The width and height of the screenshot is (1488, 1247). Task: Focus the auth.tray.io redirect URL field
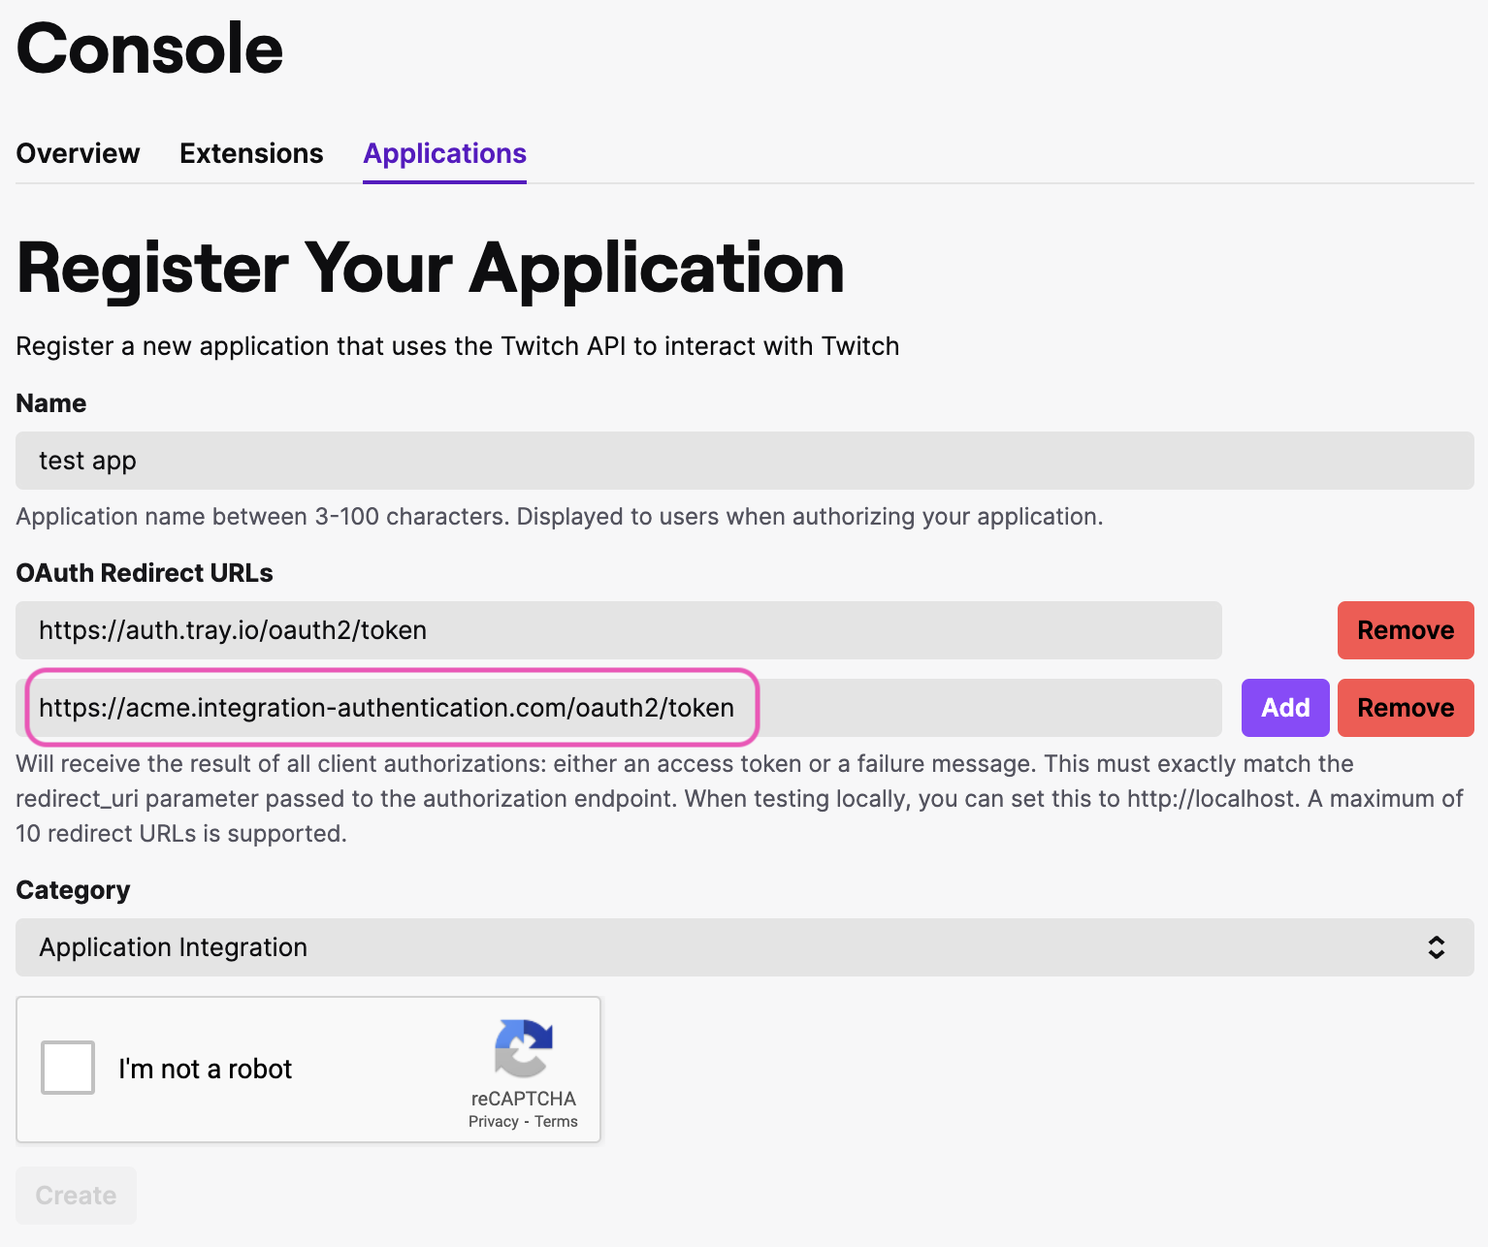(618, 630)
